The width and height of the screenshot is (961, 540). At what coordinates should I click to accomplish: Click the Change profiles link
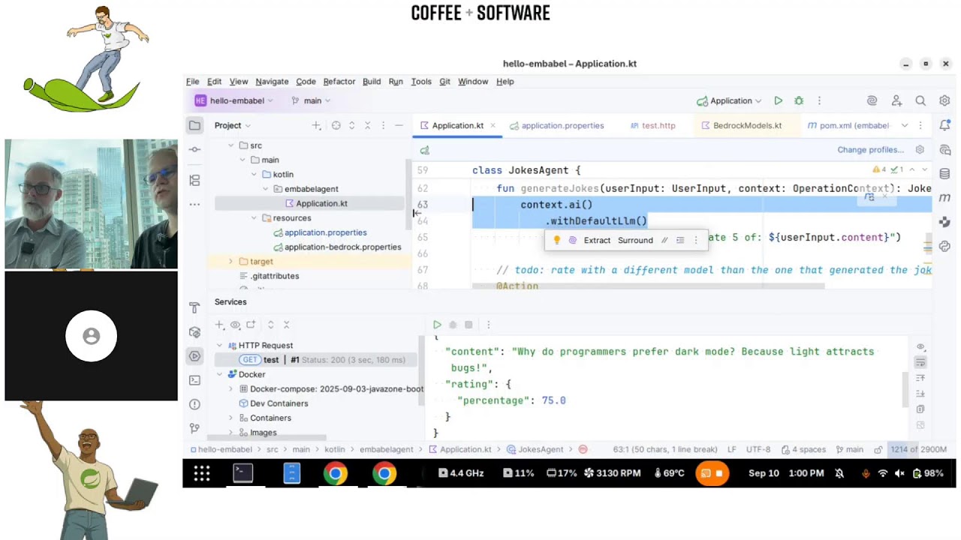coord(870,149)
